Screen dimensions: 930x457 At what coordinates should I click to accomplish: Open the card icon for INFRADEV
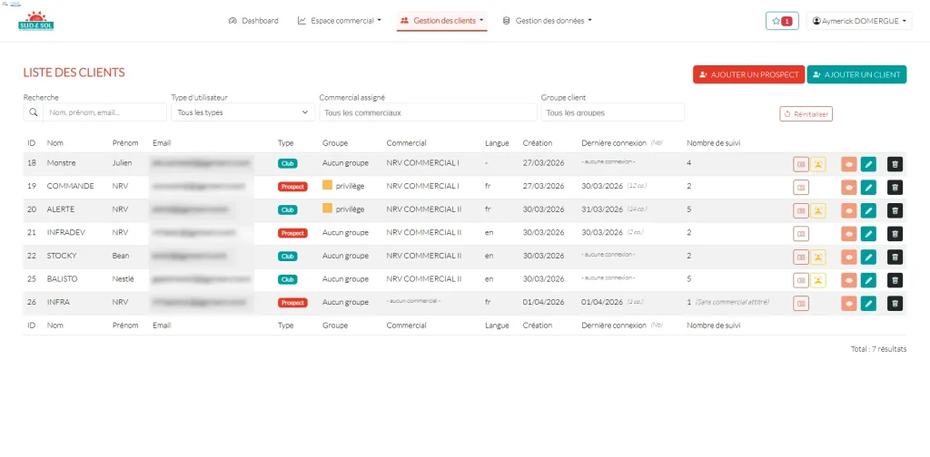click(x=801, y=234)
